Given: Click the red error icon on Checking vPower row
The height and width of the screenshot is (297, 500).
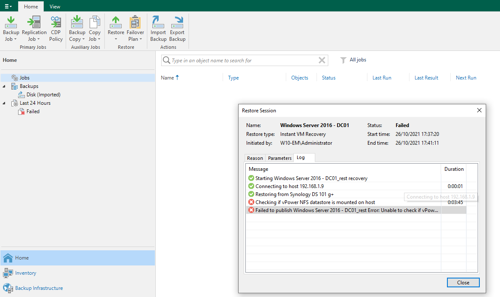Looking at the screenshot, I should coord(251,202).
